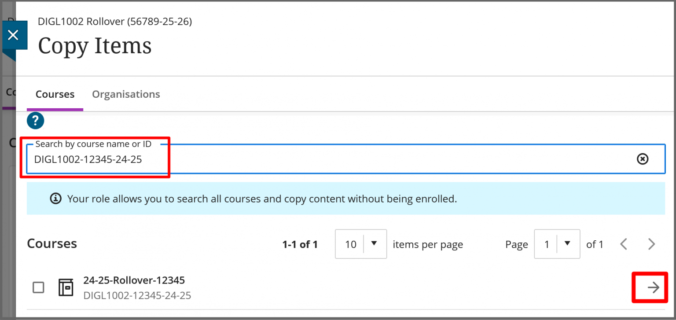Click the course materials icon beside 24-25-Rollover-12345

click(x=66, y=287)
